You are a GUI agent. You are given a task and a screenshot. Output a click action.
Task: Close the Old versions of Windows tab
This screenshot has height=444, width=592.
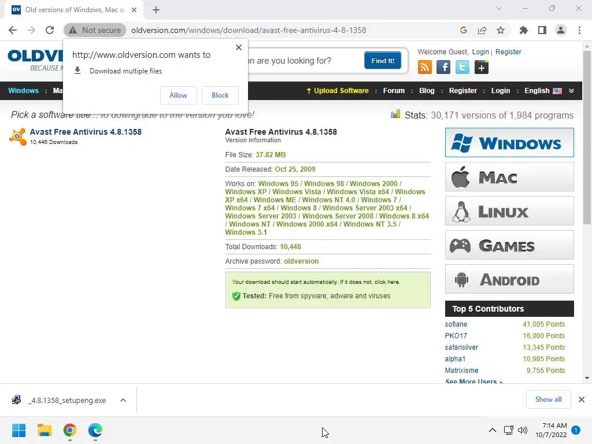tap(134, 10)
